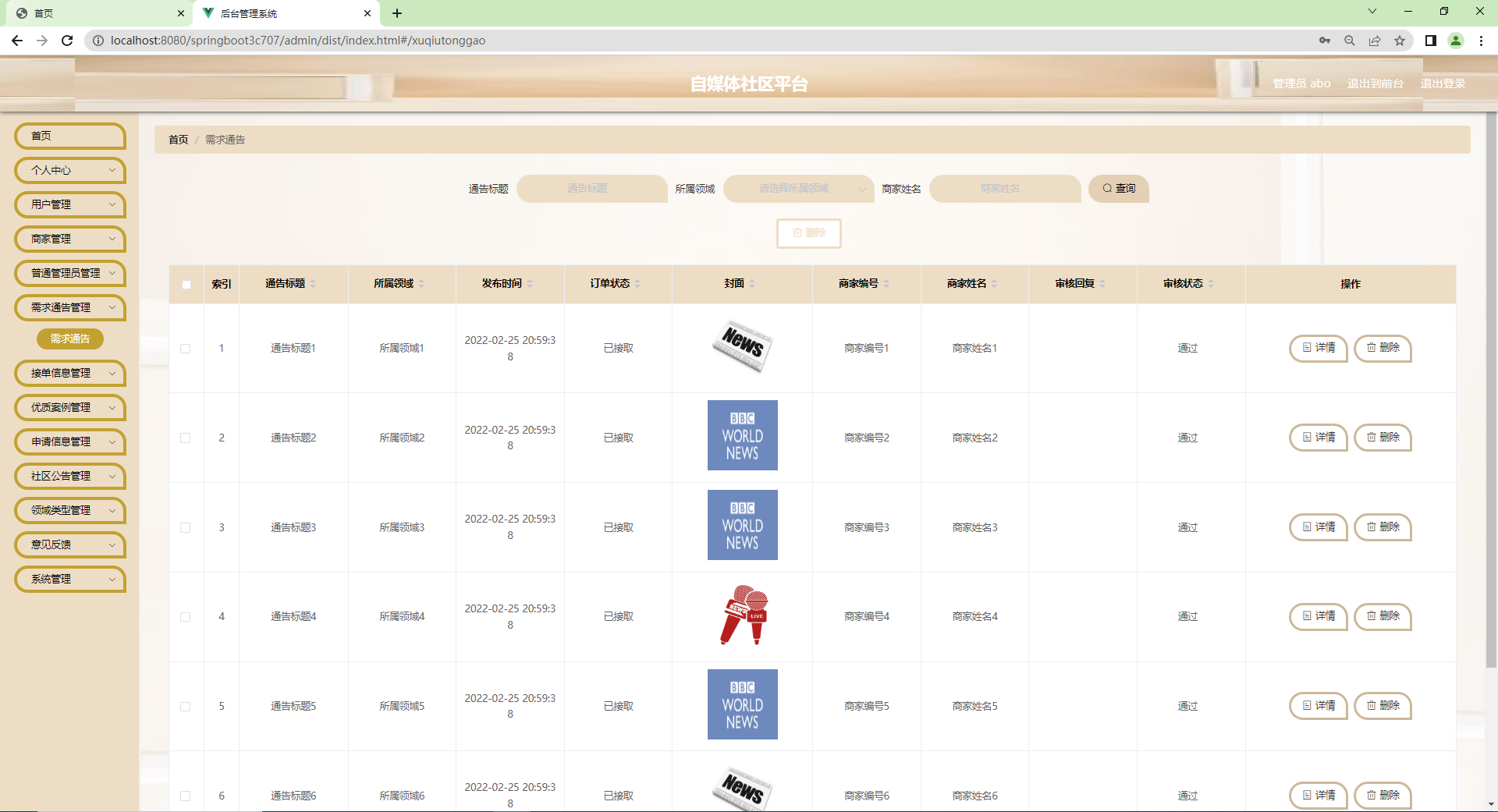
Task: Click the page reload icon in the browser toolbar
Action: tap(67, 41)
